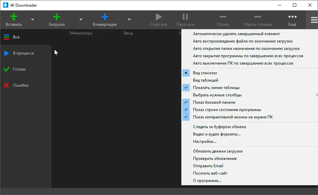Click the hamburger menu button
Screen dimensions: 318x195
click(x=314, y=20)
